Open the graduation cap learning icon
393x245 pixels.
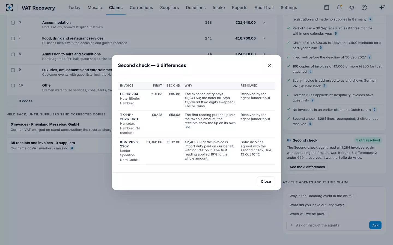coord(352,8)
